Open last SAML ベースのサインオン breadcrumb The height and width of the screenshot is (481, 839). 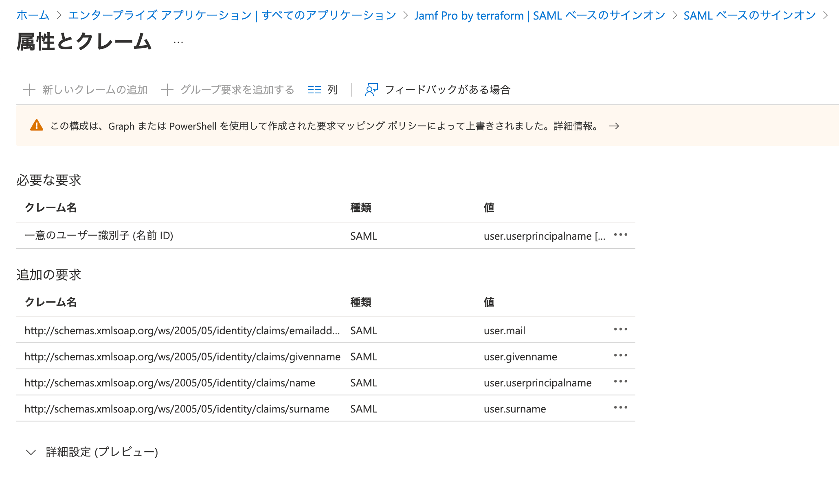[750, 15]
